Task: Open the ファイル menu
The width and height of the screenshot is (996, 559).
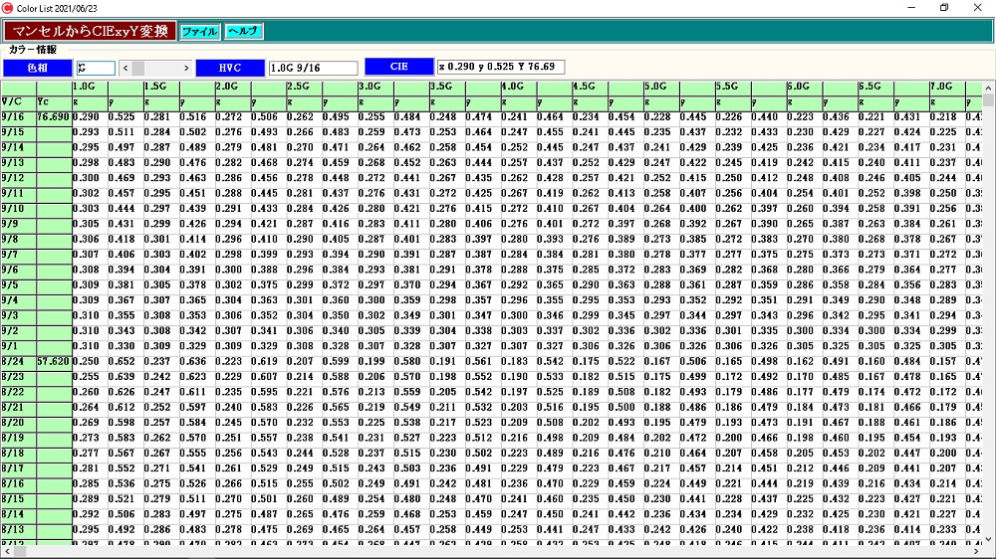Action: 199,32
